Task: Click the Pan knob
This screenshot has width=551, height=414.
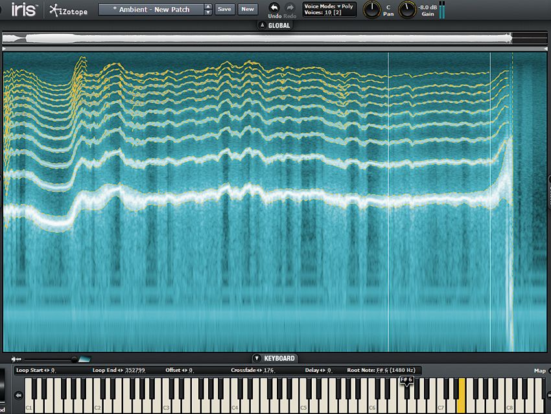Action: coord(371,10)
